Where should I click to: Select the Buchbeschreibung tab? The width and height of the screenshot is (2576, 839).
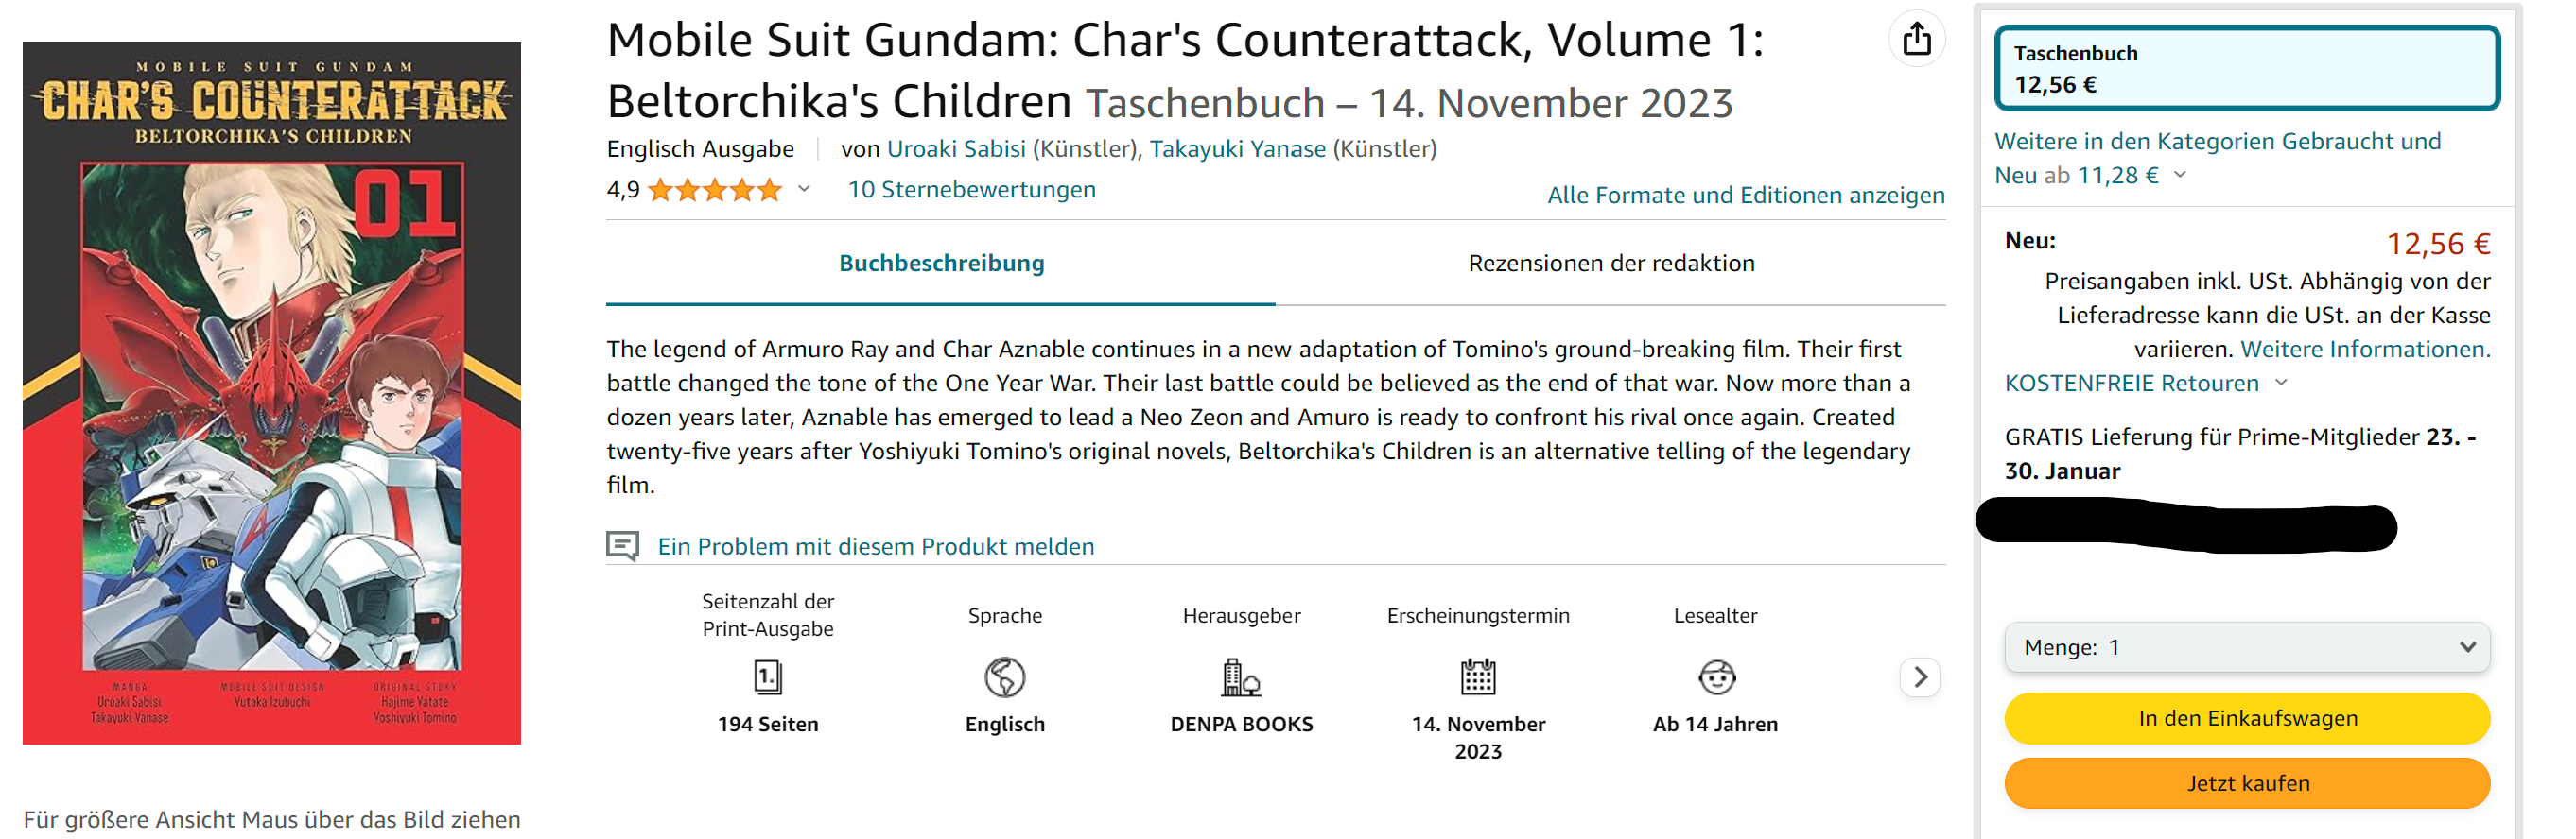941,264
